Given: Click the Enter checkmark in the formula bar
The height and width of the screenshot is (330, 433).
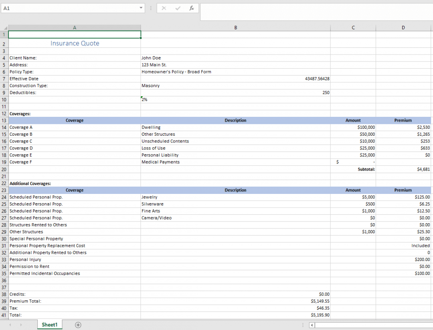Looking at the screenshot, I should 177,8.
